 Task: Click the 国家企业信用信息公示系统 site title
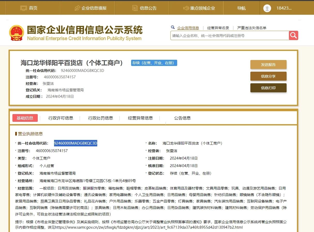point(85,30)
